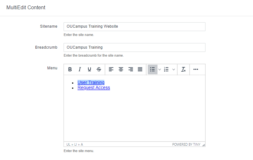Toggle bold formatting in Menu editor
This screenshot has width=253, height=160.
click(70, 69)
